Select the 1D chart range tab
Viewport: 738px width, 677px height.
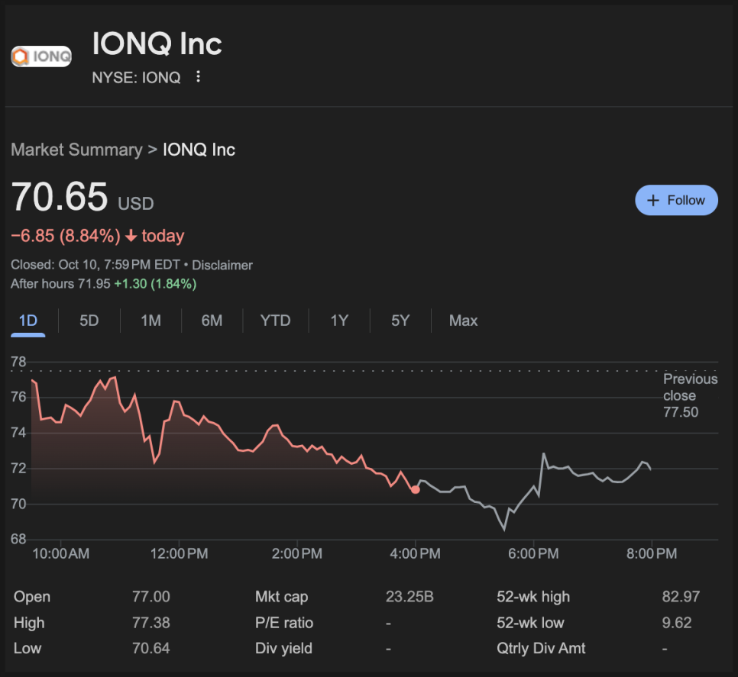pyautogui.click(x=28, y=321)
